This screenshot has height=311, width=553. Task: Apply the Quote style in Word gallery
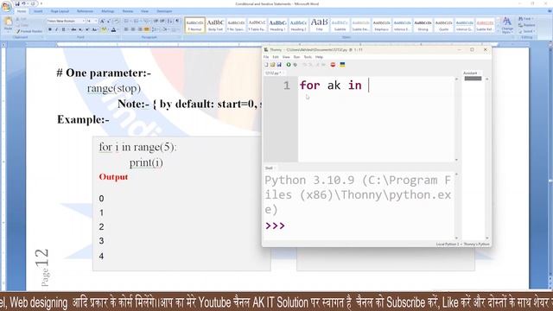click(x=443, y=25)
